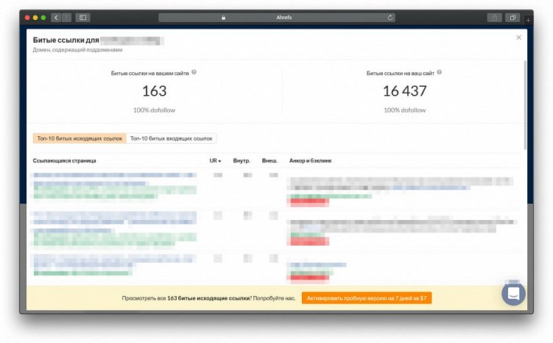Toggle the Safari sidebar icon

coord(83,18)
